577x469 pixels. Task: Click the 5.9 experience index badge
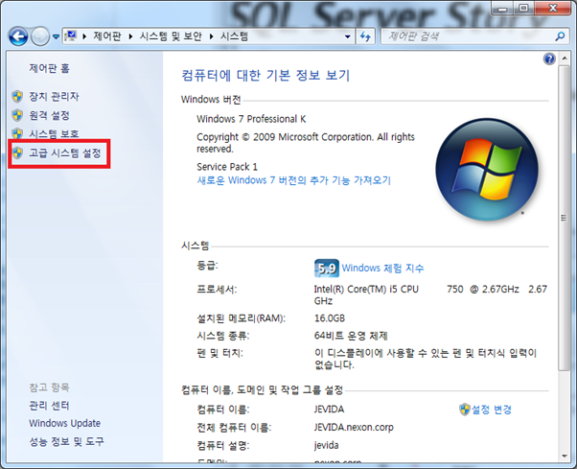coord(327,268)
